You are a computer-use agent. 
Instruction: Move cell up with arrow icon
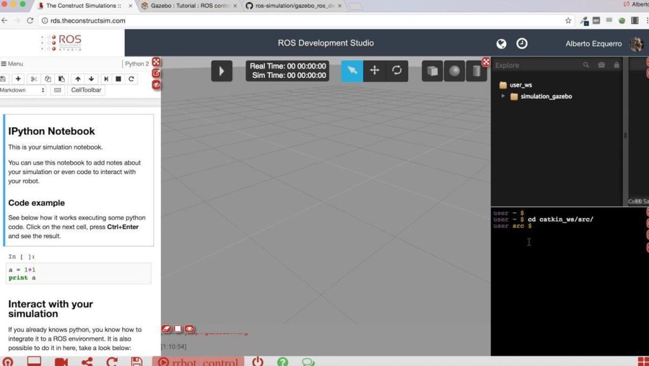click(78, 79)
